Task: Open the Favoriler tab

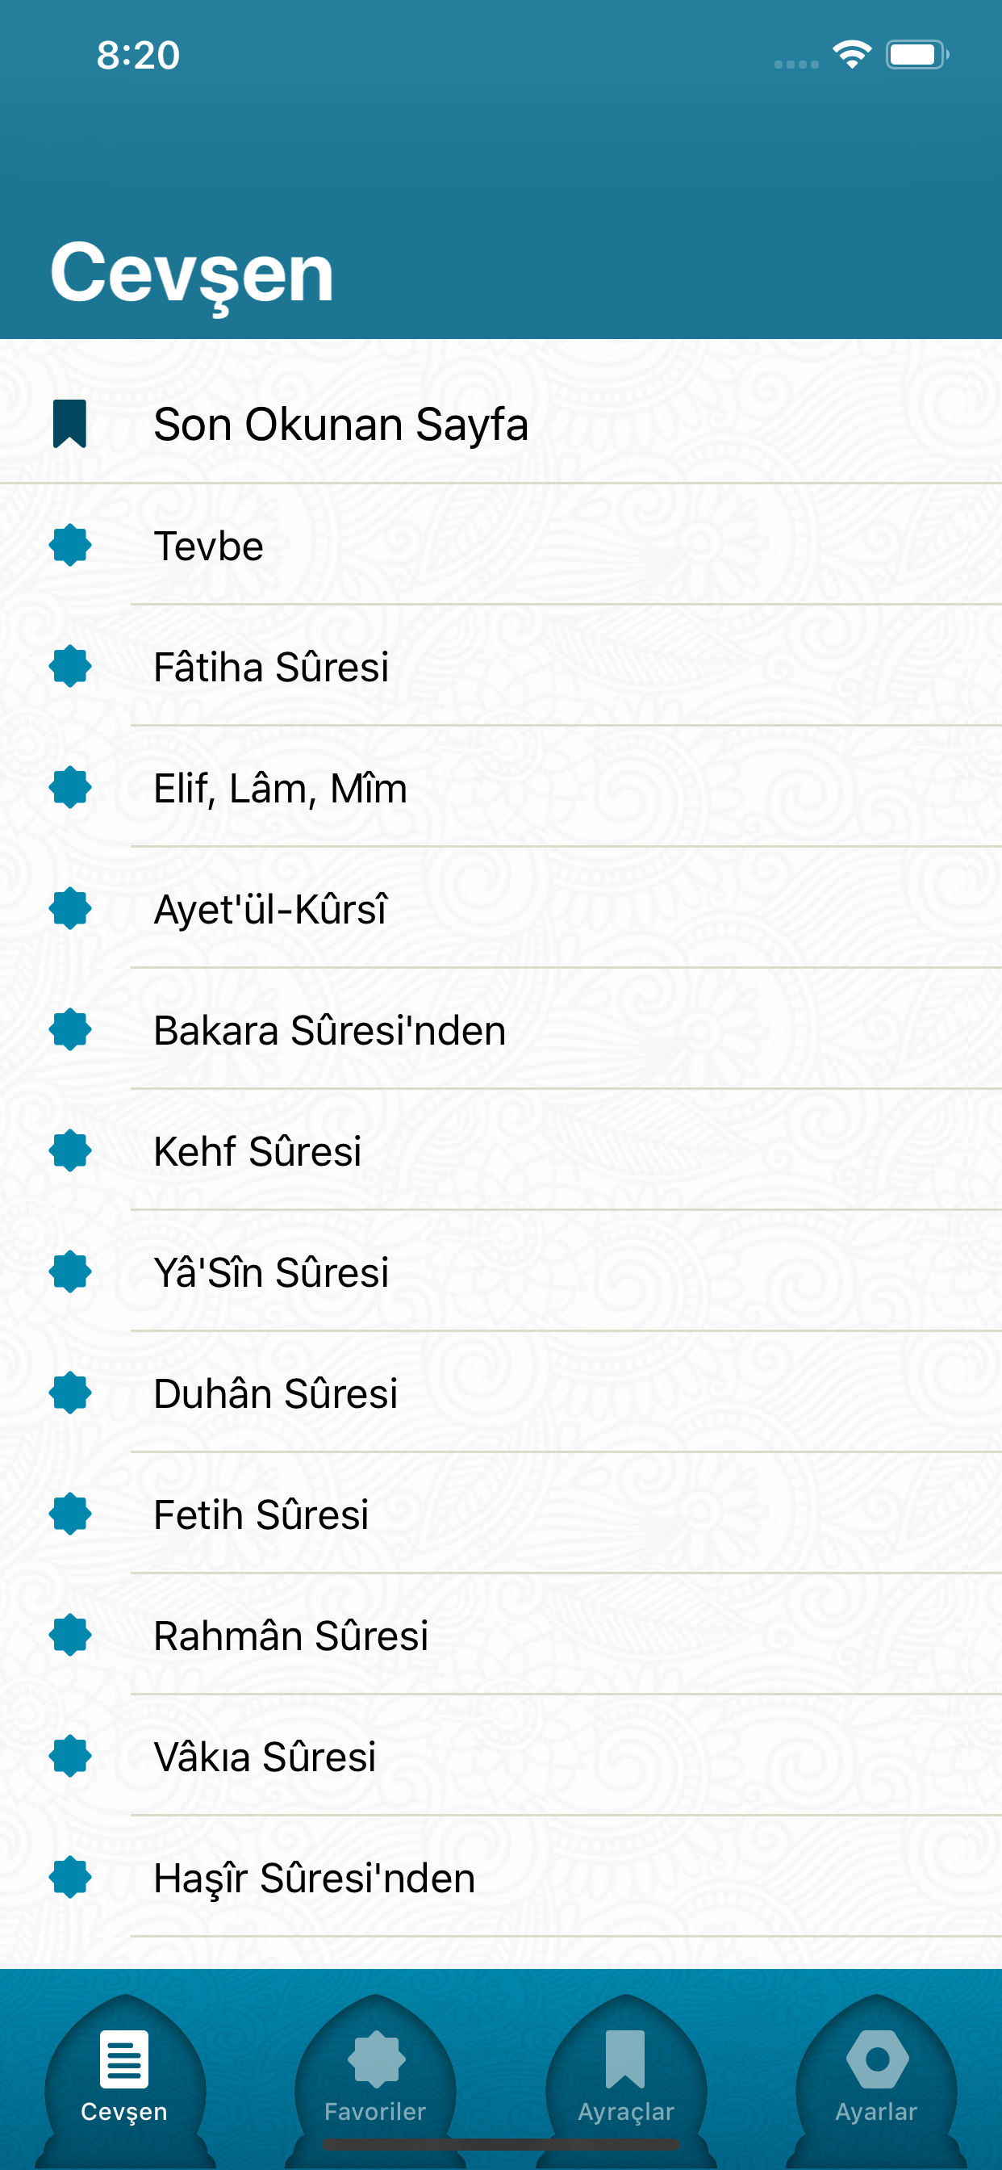Action: [375, 2077]
